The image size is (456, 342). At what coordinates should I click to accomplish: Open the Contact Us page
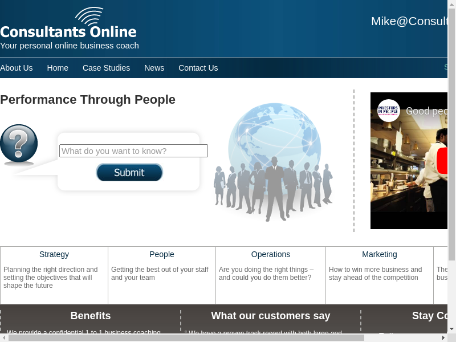click(x=198, y=68)
